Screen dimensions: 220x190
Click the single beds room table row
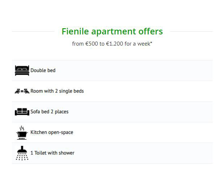click(112, 91)
